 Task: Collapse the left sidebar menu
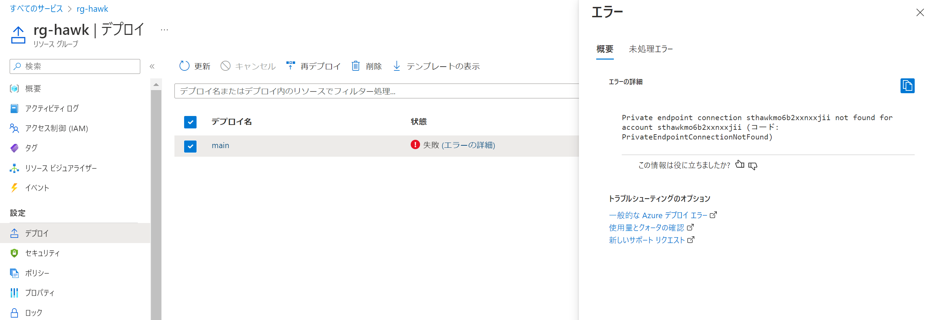click(x=152, y=66)
